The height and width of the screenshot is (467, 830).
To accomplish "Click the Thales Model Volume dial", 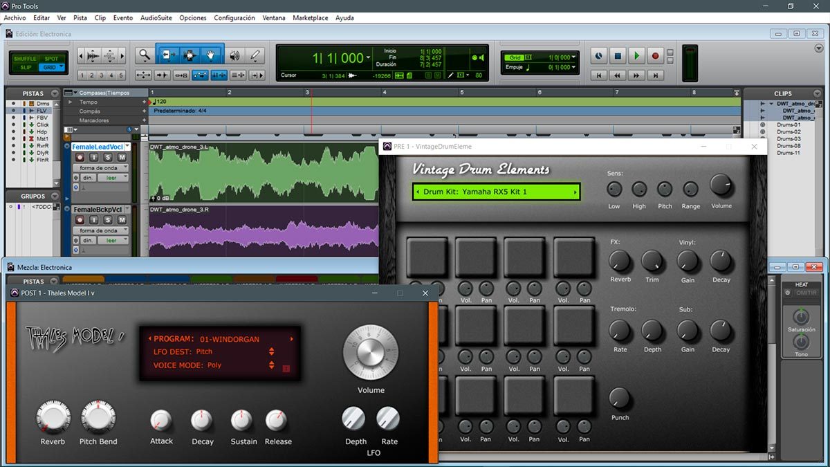I will (x=371, y=352).
